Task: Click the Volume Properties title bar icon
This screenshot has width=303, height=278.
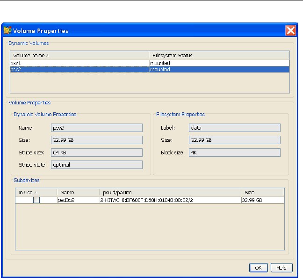Action: (7, 31)
